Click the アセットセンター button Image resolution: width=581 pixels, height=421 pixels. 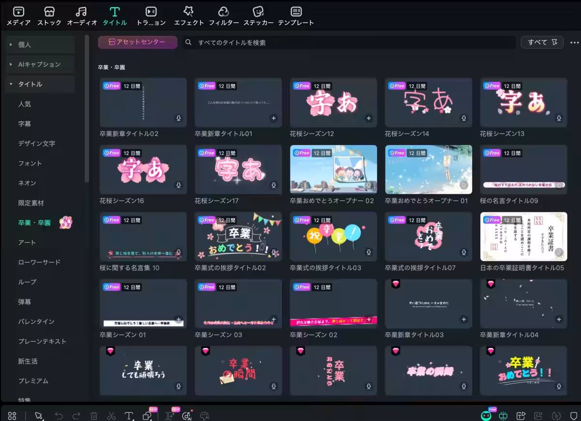tap(137, 42)
